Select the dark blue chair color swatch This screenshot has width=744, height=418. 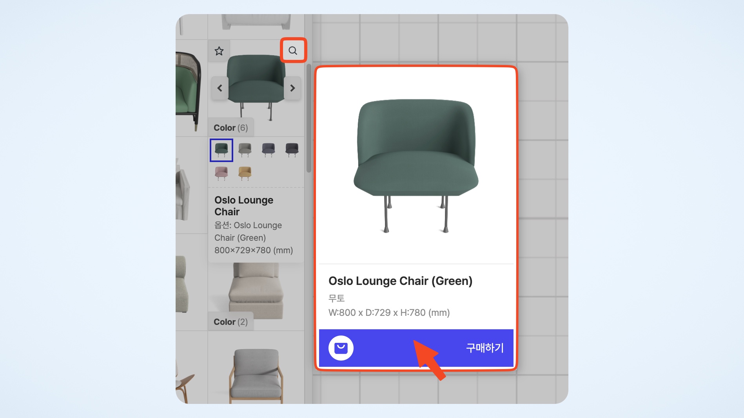[x=269, y=150]
